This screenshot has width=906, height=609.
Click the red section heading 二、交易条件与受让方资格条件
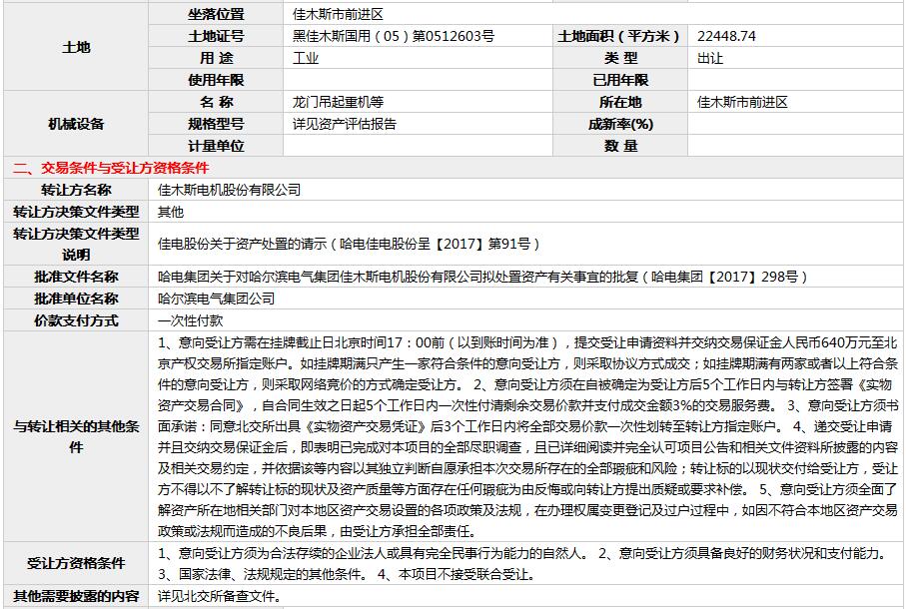click(x=111, y=168)
